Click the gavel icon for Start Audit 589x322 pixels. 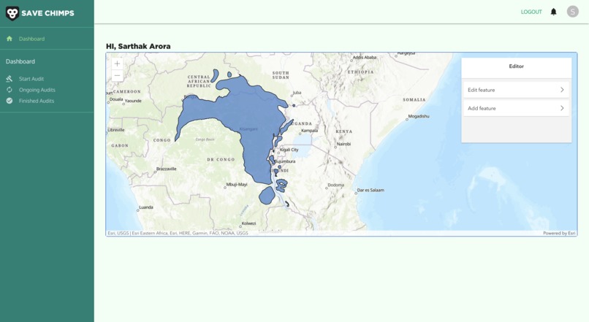click(9, 79)
